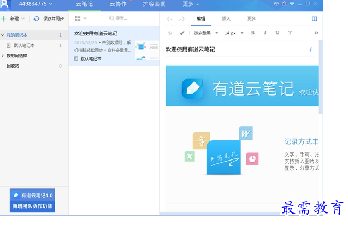Click the note title field 欢迎使用有道云笔记
348x225 pixels.
[190, 50]
